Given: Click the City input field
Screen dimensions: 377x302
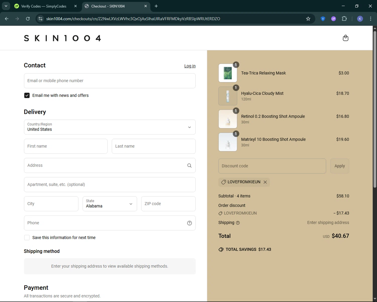Looking at the screenshot, I should 51,204.
